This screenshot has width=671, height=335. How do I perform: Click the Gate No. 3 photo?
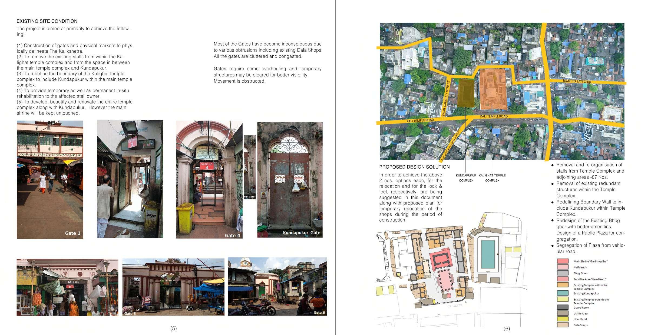[x=130, y=179]
